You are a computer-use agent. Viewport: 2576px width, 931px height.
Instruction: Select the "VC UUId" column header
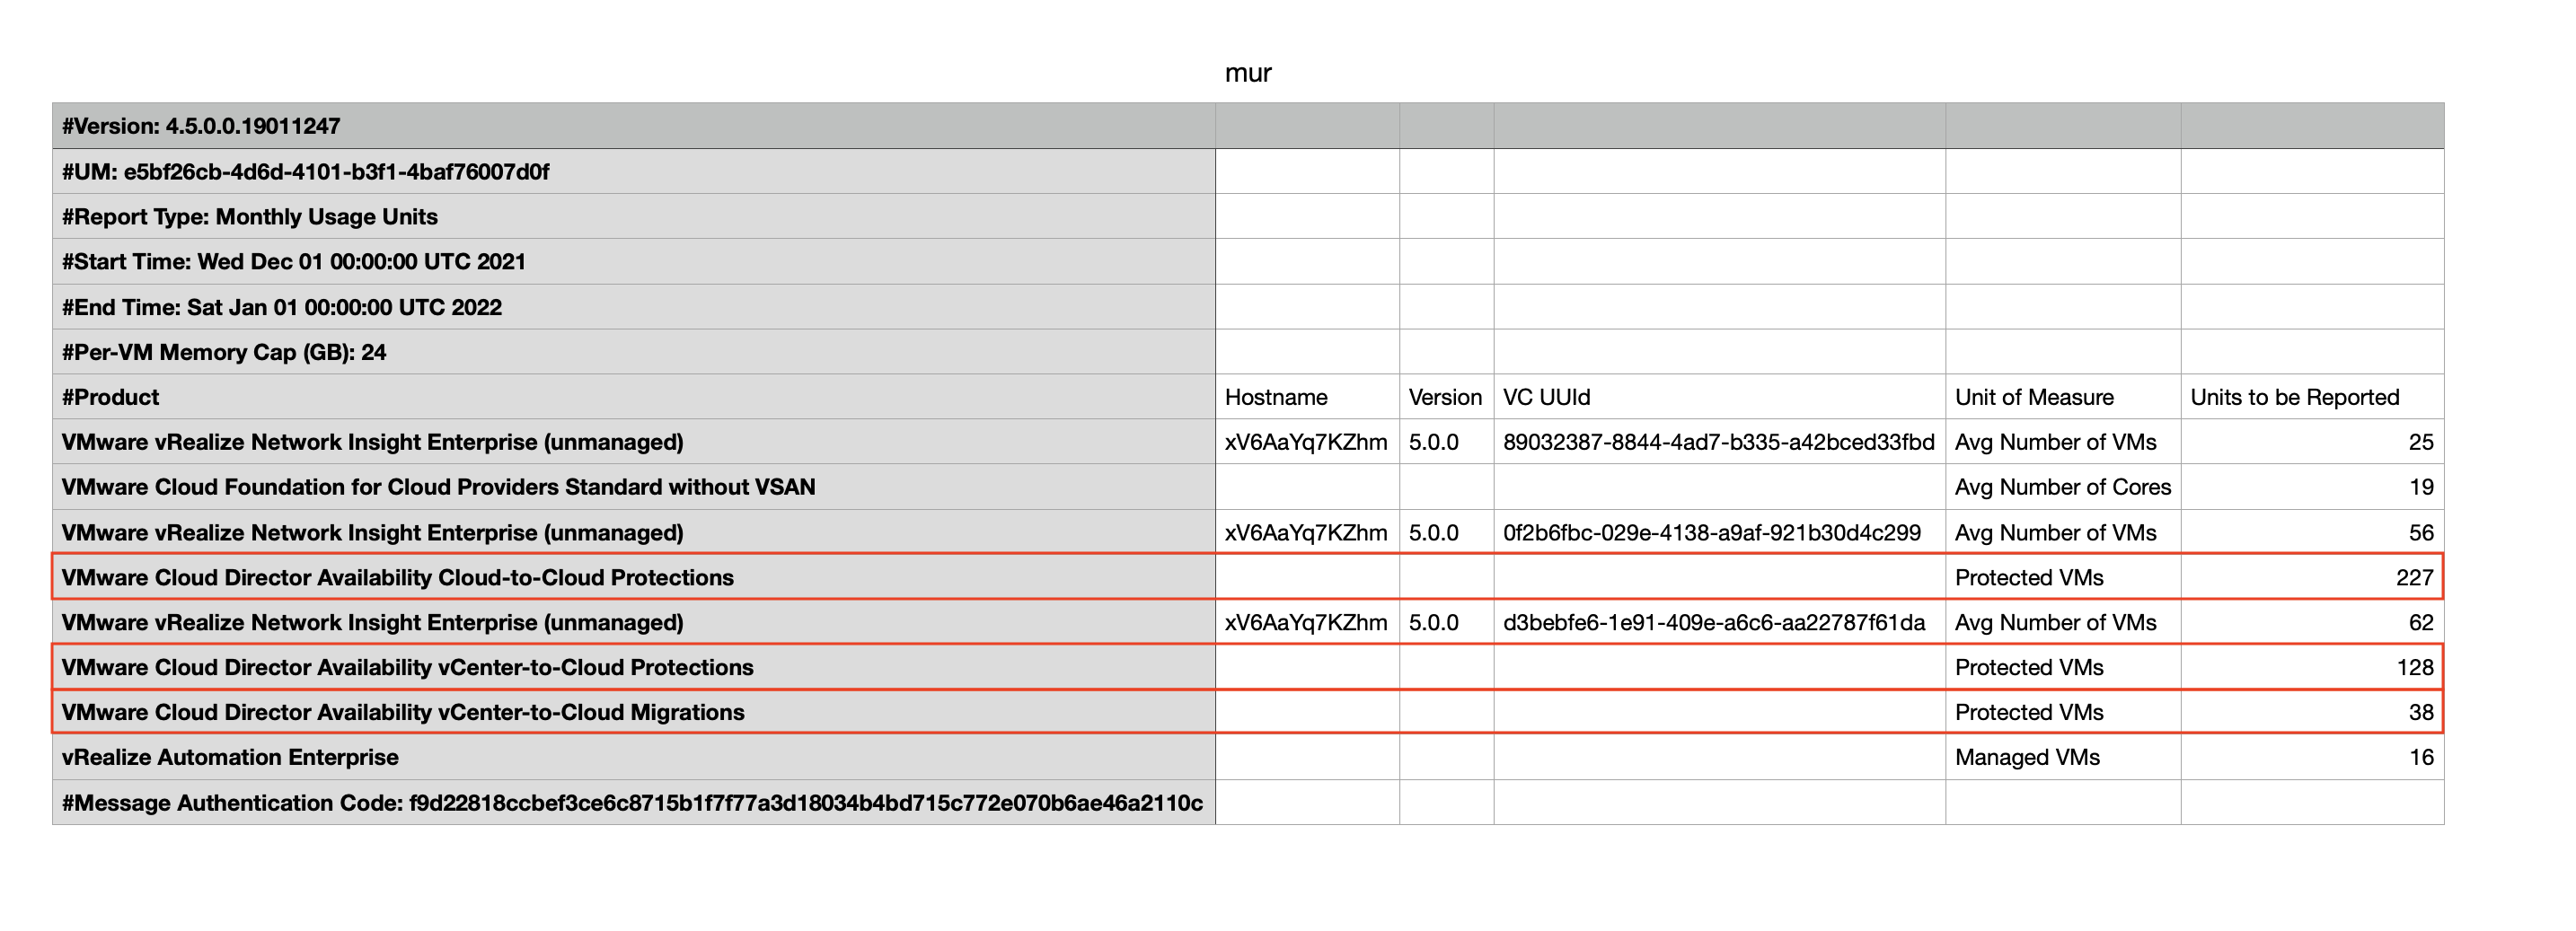click(1719, 397)
